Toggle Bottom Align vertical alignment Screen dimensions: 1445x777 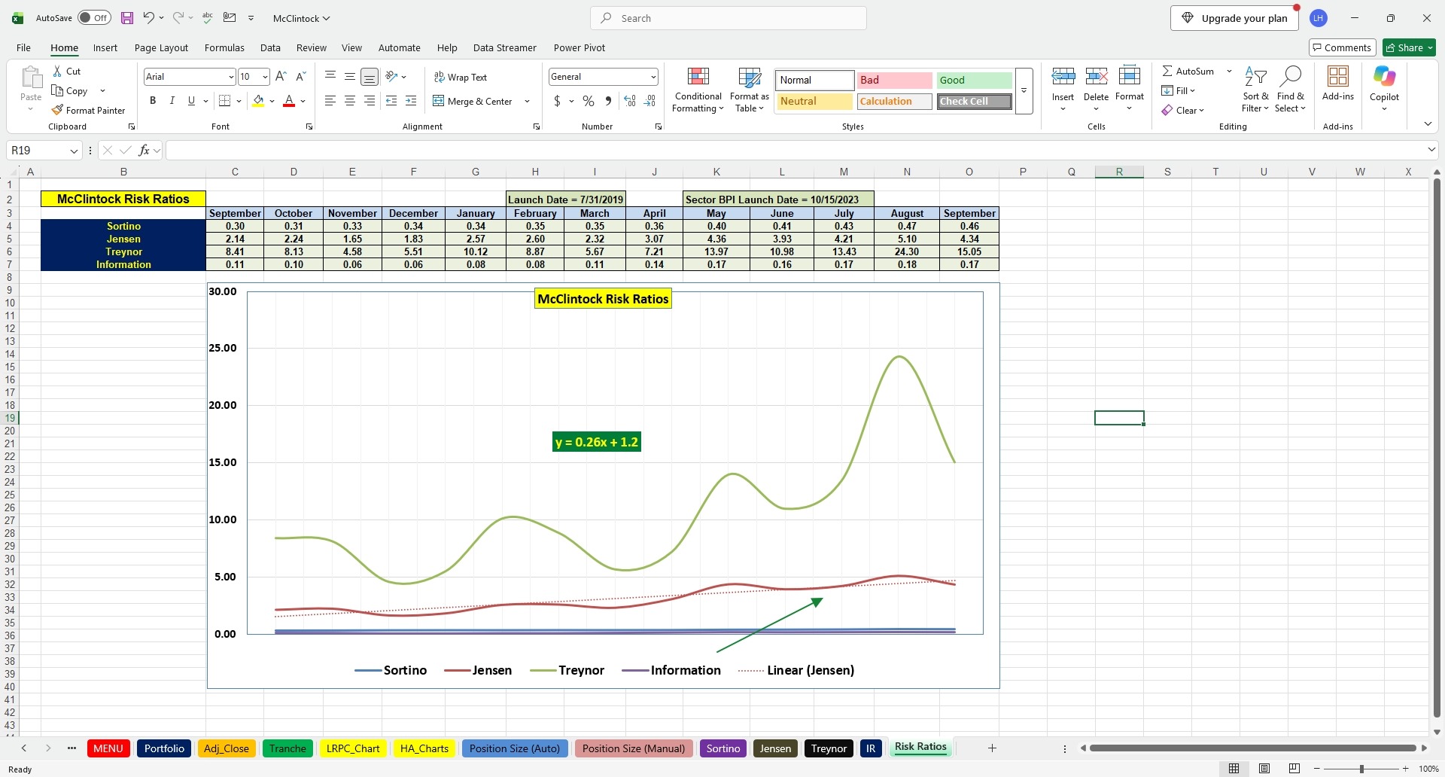coord(370,76)
